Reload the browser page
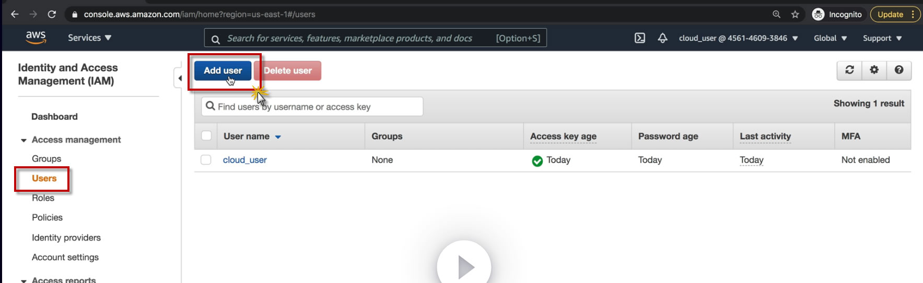 point(52,15)
